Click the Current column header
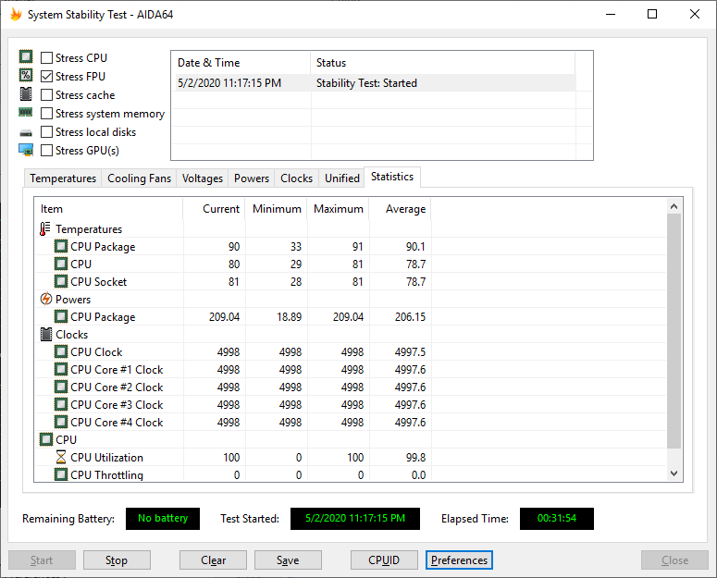The height and width of the screenshot is (578, 717). click(x=214, y=209)
